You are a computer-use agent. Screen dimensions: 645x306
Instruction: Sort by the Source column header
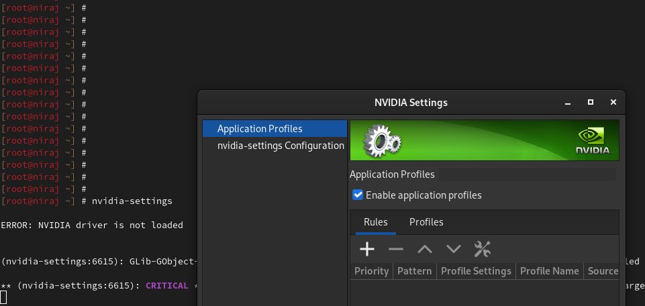point(601,271)
